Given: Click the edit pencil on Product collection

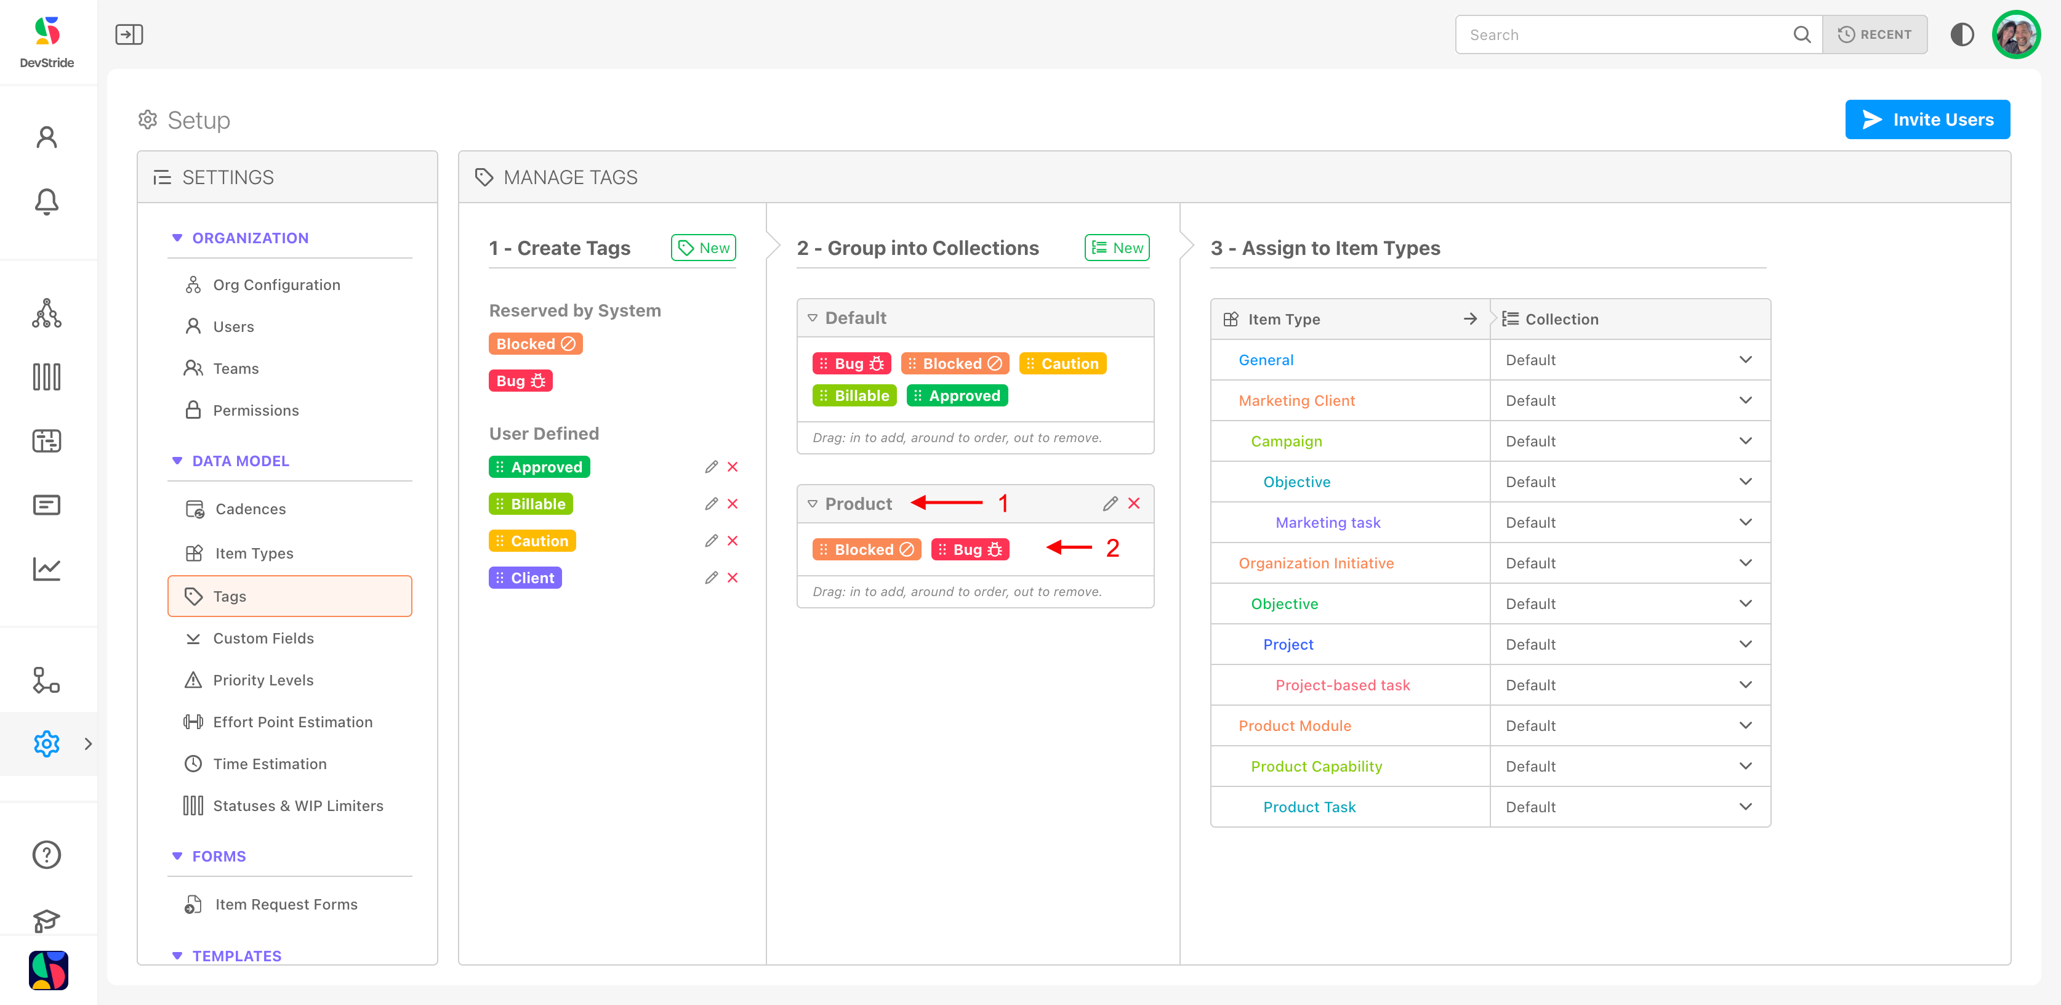Looking at the screenshot, I should (x=1110, y=503).
